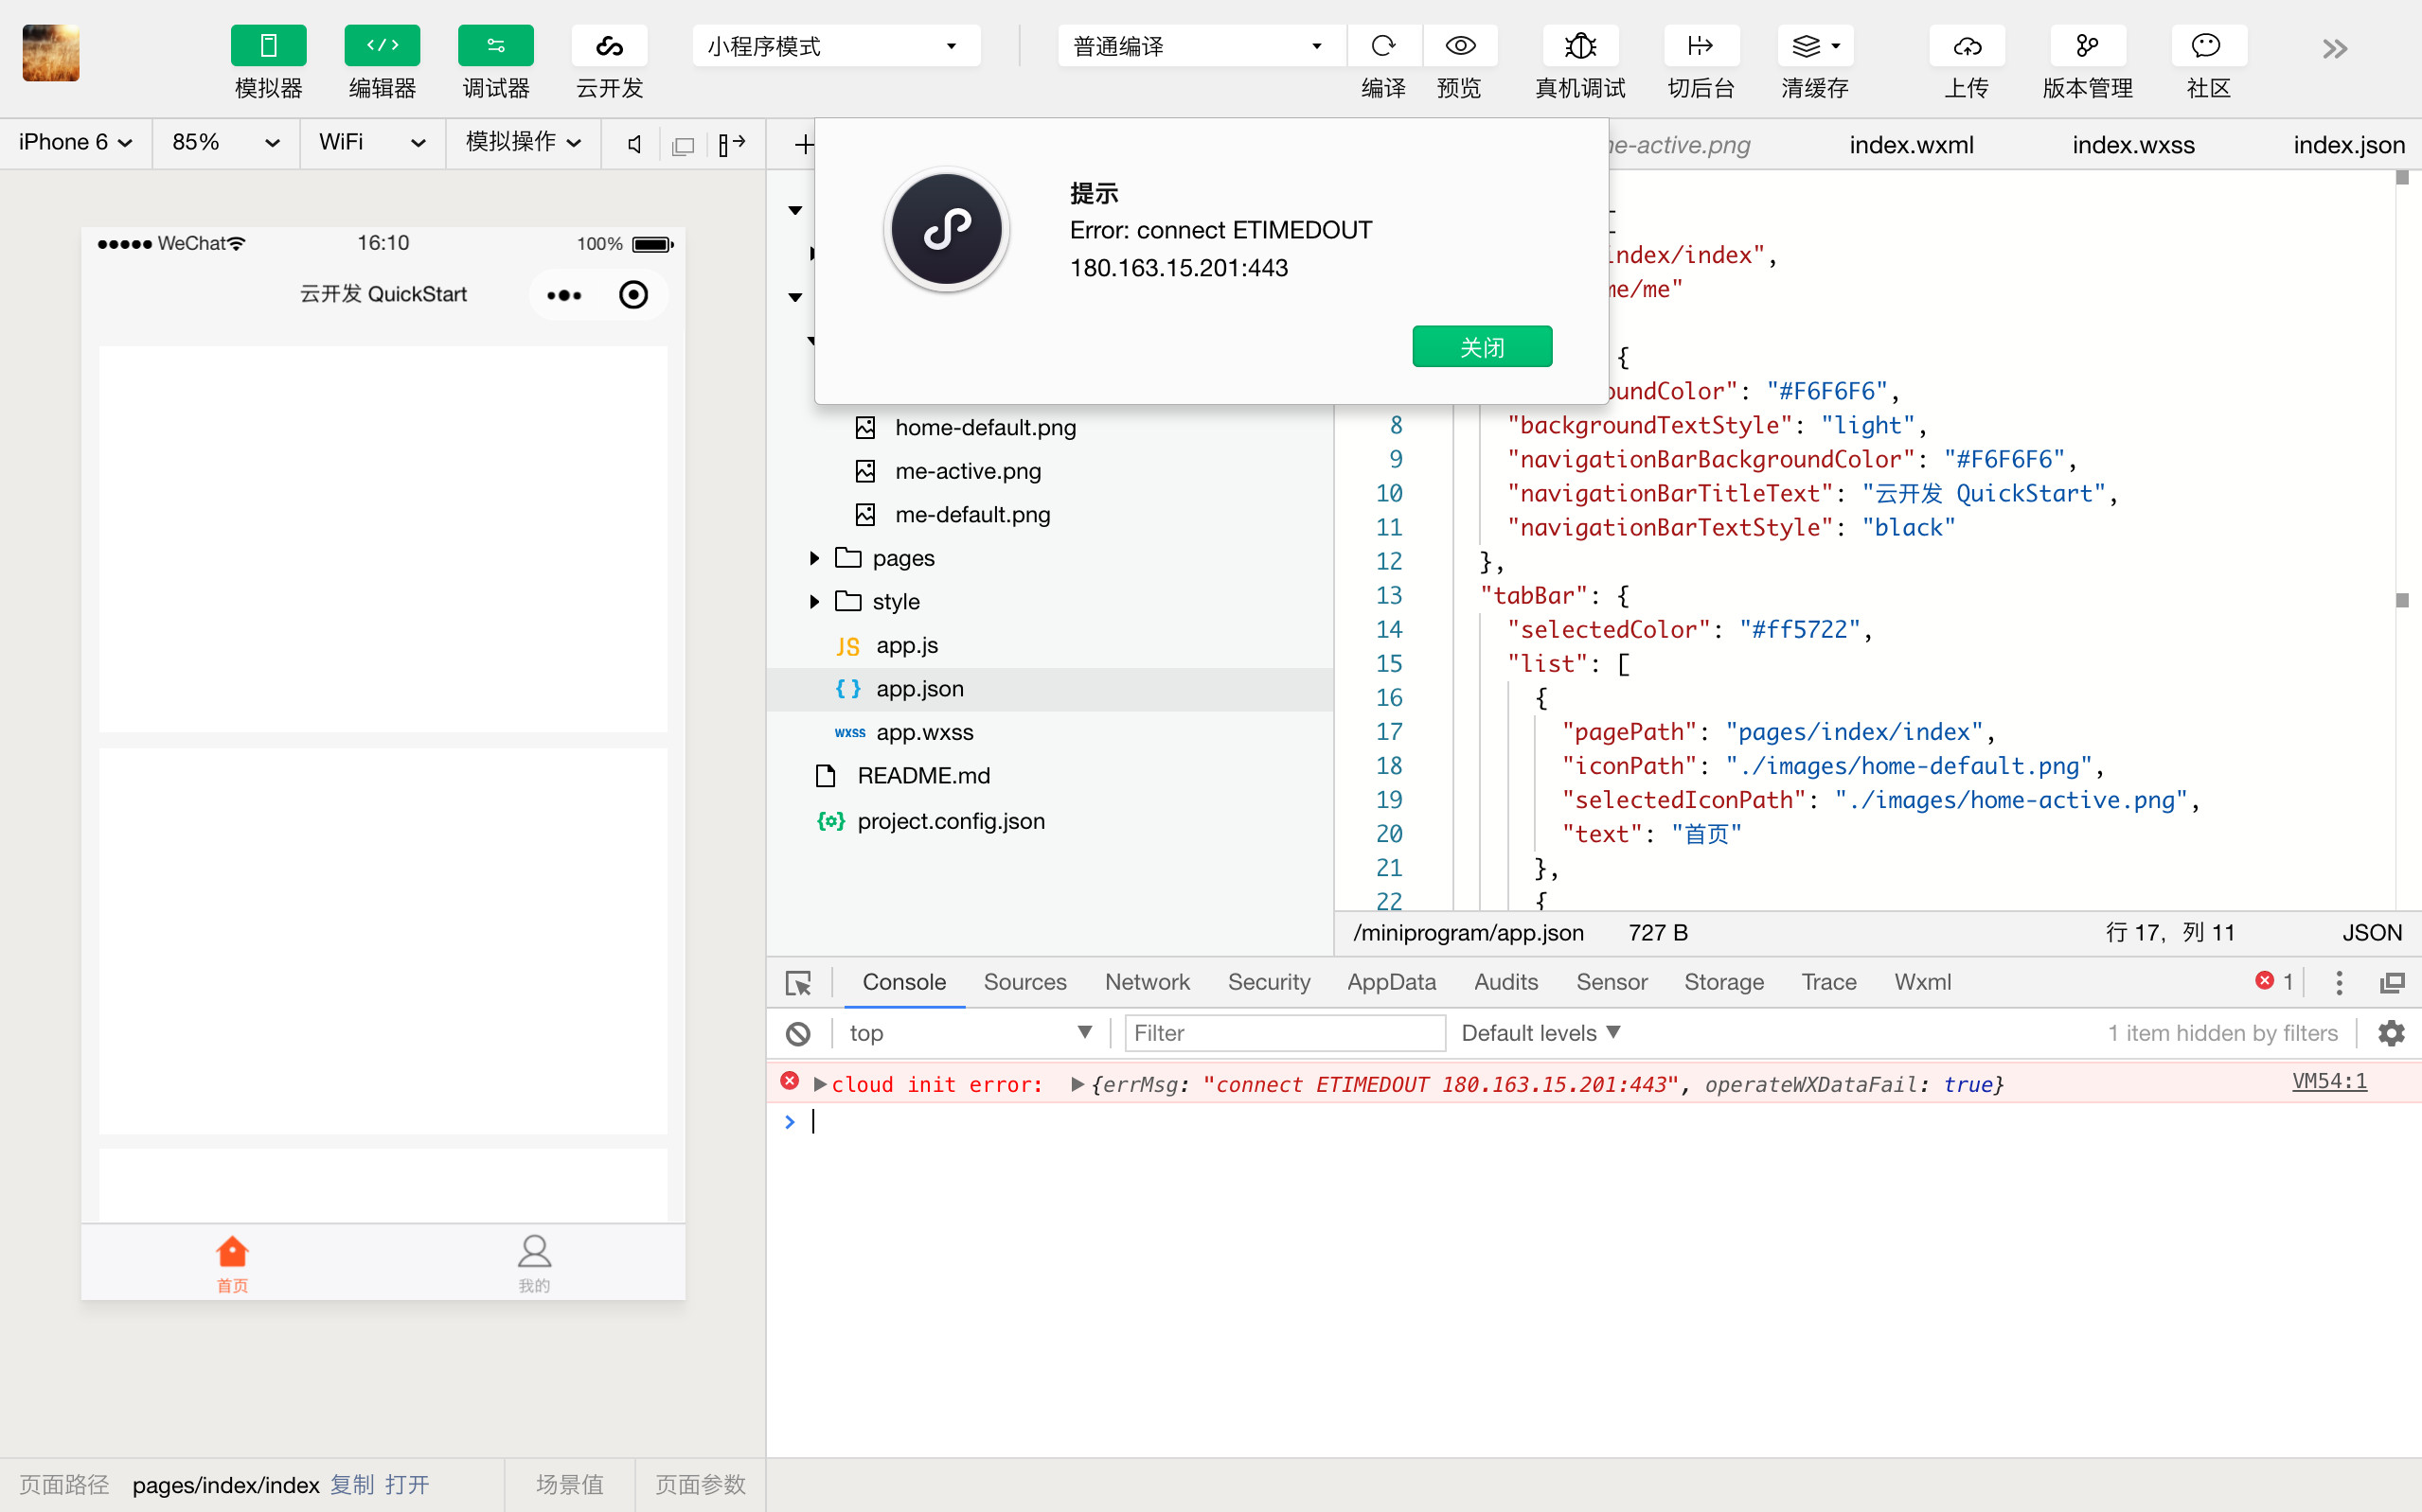Image resolution: width=2422 pixels, height=1512 pixels.
Task: Click the detach simulator window icon
Action: (x=684, y=146)
